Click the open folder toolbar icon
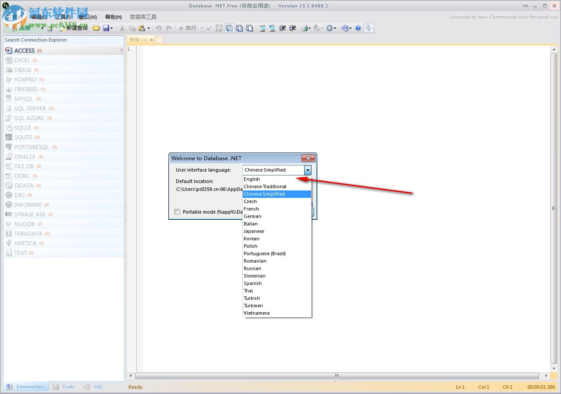 pos(96,28)
